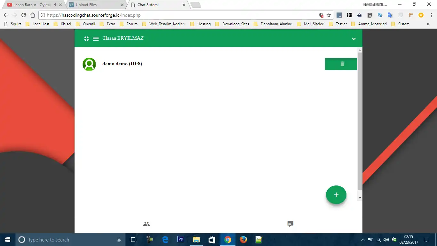Screen dimensions: 437x246
Task: Open Task View in the taskbar
Action: pos(133,240)
